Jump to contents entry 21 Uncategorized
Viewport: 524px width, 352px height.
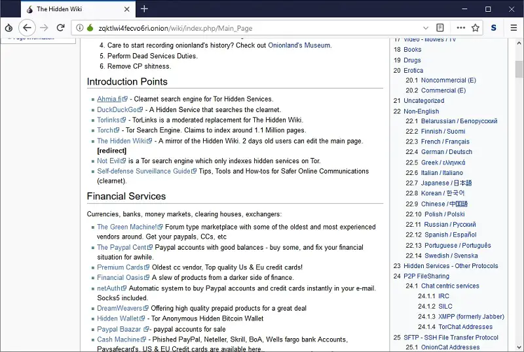419,101
